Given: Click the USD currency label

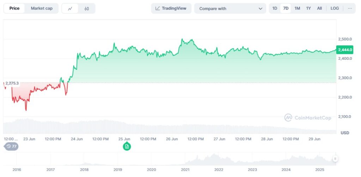Looking at the screenshot, I should 345,133.
